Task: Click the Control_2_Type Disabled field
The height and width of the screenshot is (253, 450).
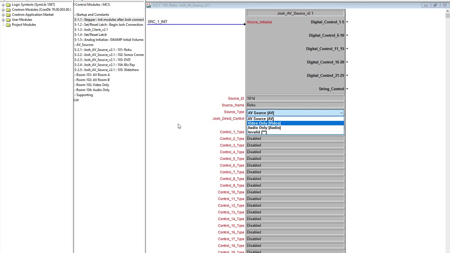Action: click(x=295, y=138)
